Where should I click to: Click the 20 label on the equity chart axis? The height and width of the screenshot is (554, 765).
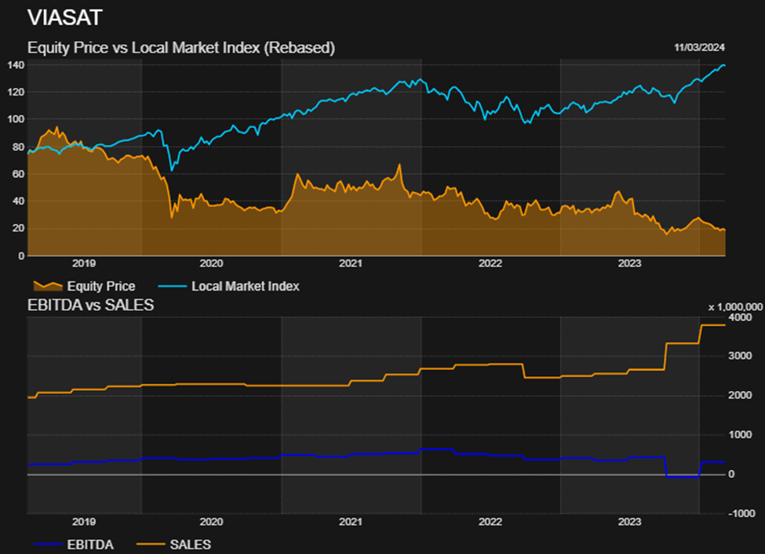pyautogui.click(x=18, y=229)
